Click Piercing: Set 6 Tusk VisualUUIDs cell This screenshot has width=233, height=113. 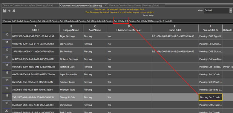click(x=211, y=105)
